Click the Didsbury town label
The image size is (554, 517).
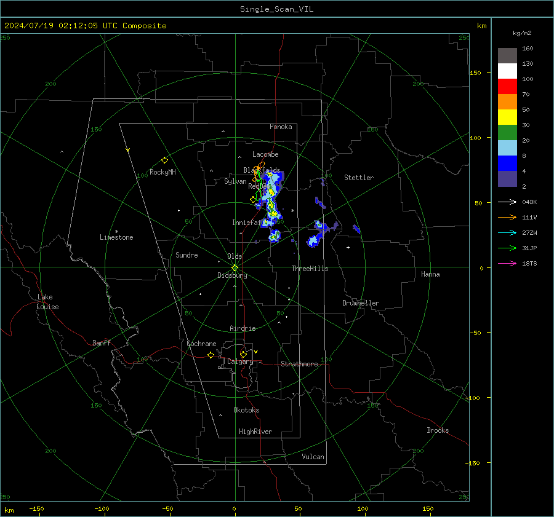tap(232, 275)
